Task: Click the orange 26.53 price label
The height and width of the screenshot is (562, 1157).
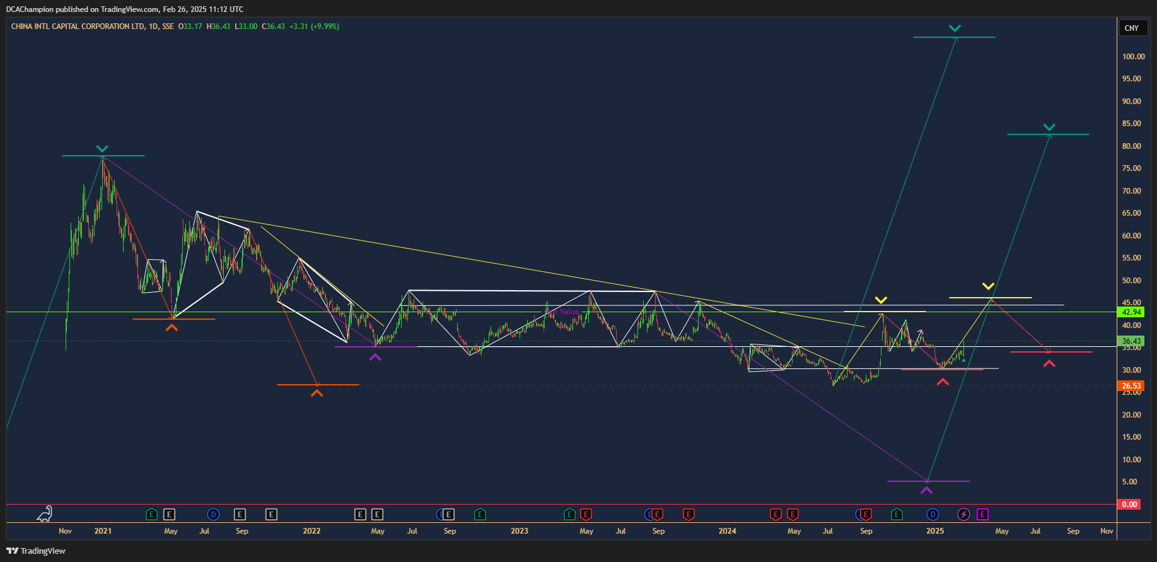Action: (x=1131, y=386)
